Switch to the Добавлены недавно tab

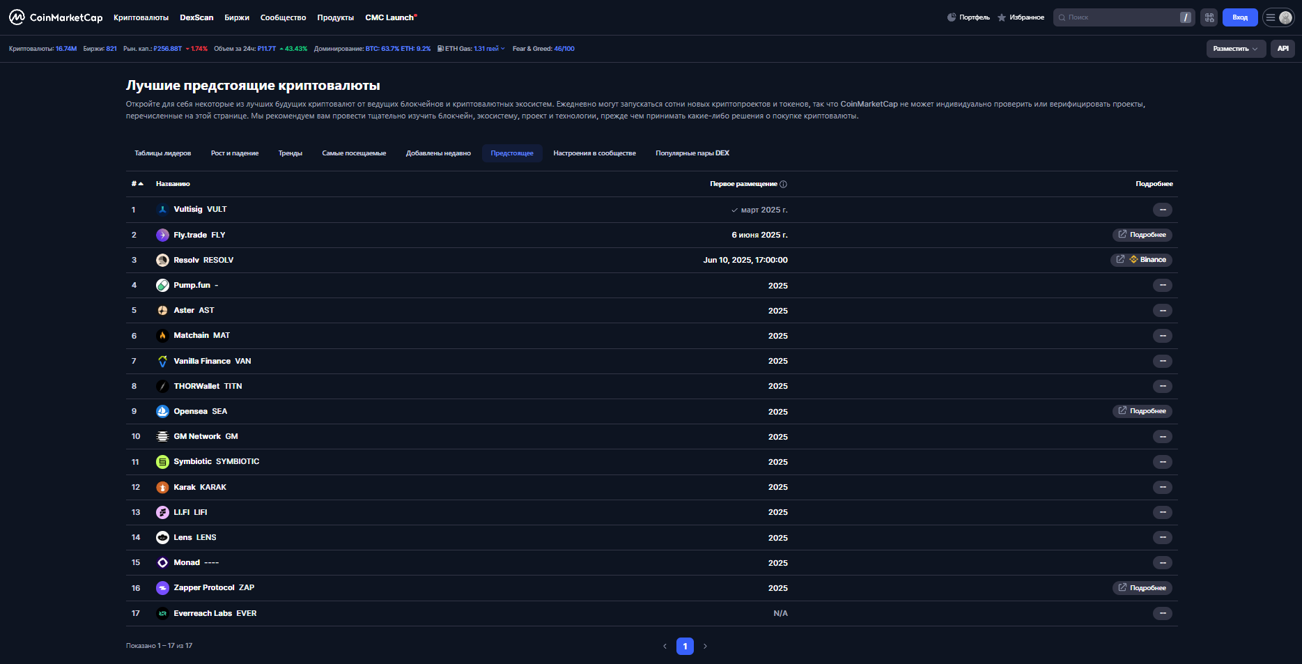(x=438, y=153)
